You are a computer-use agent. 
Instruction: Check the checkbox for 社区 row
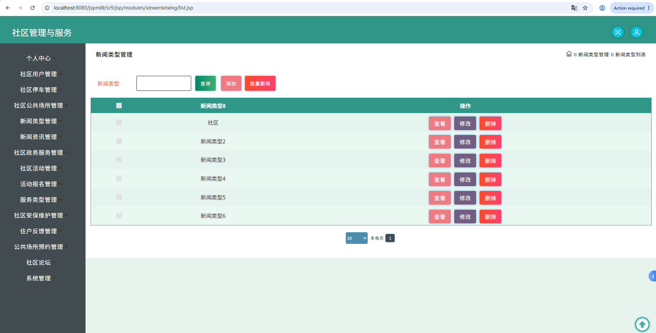pyautogui.click(x=119, y=122)
